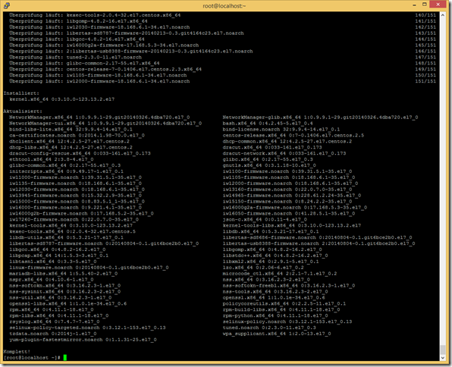Screen dimensions: 452x367
Task: Click the dracut-network.x86_64 entry
Action: click(284, 153)
